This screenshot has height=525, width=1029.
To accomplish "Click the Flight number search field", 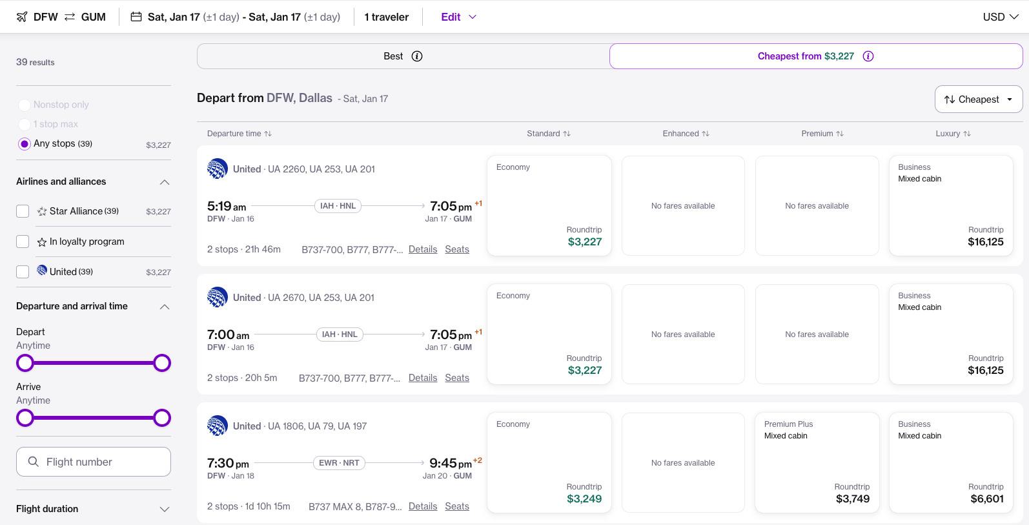I will 94,462.
